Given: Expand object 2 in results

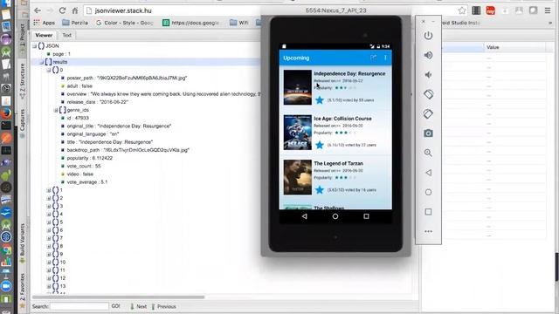Looking at the screenshot, I should click(49, 198).
